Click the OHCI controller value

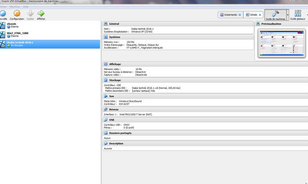coord(127,125)
